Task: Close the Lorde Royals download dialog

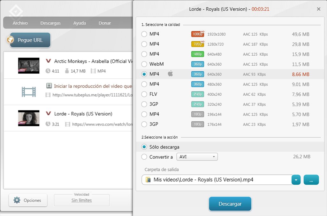Action: [x=319, y=9]
